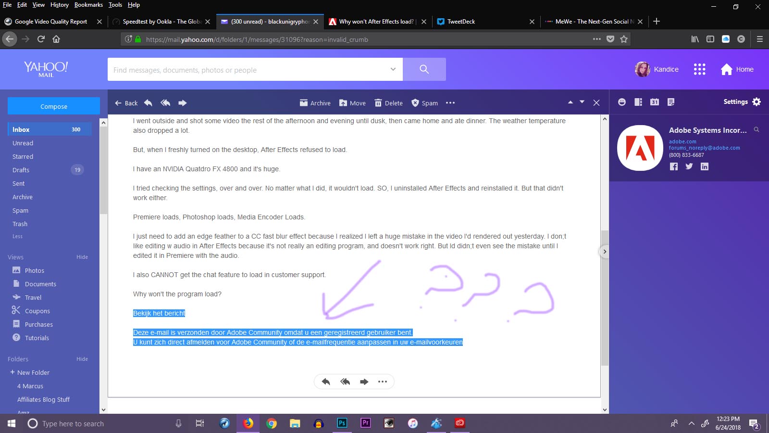Open Adobe's Facebook page icon
The height and width of the screenshot is (433, 769).
[x=674, y=166]
